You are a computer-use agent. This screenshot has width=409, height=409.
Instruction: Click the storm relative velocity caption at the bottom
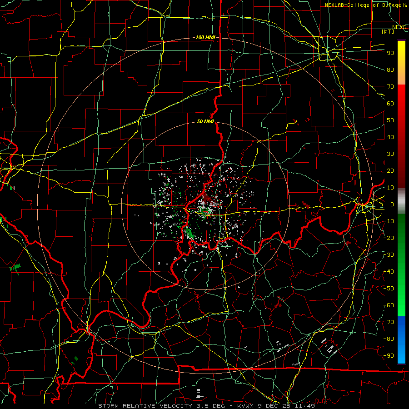coord(206,406)
